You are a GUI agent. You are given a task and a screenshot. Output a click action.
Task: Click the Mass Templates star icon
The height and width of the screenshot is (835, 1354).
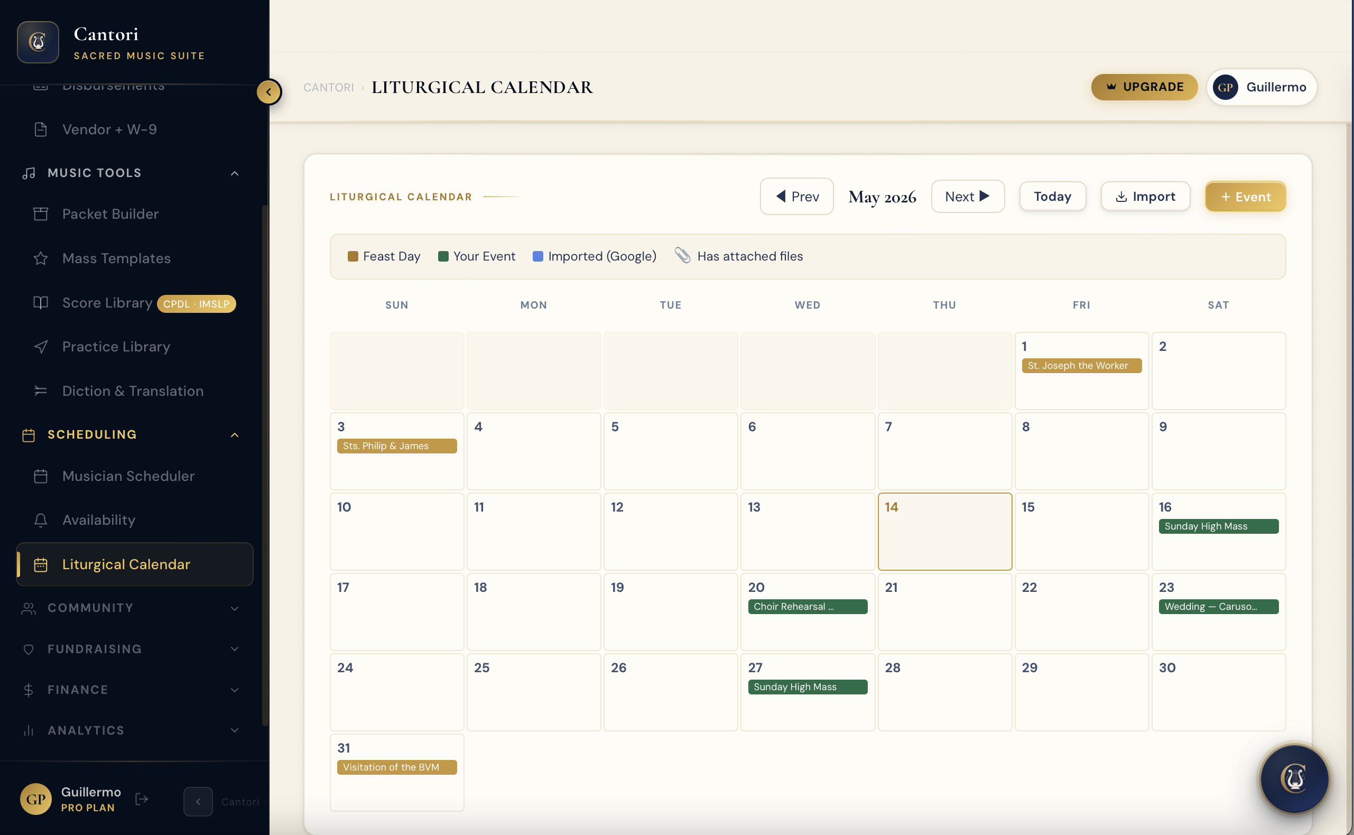click(40, 258)
